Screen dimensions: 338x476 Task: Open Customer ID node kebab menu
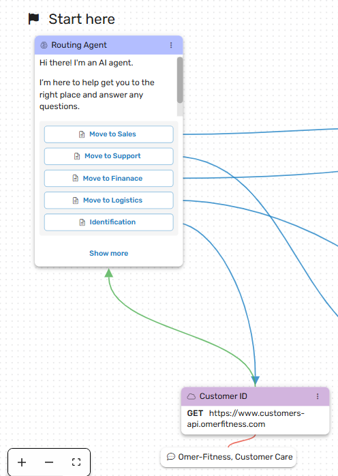[318, 396]
